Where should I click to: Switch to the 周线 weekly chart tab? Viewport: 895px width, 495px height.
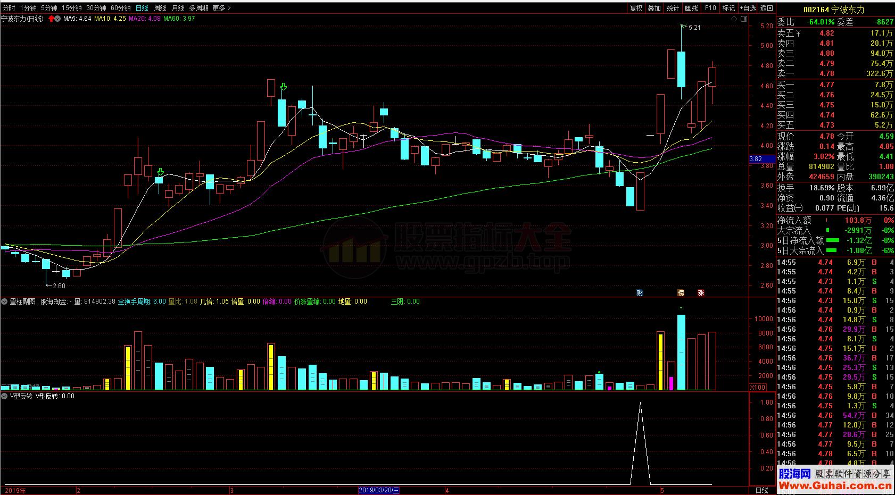(160, 8)
